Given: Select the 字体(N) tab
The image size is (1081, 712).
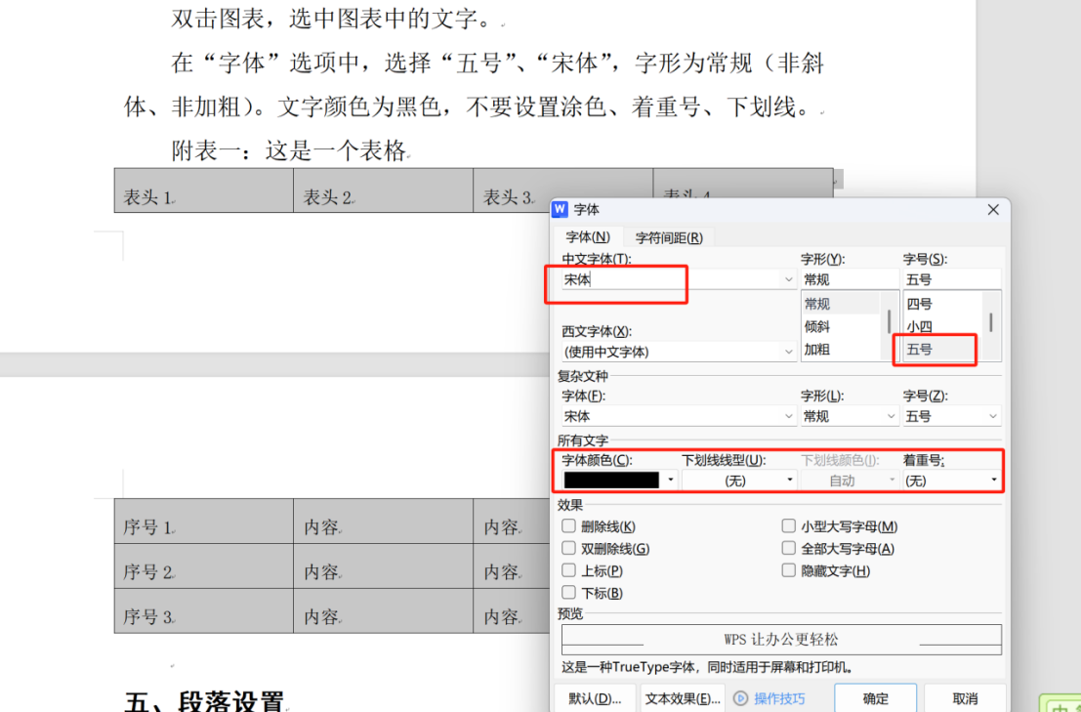Looking at the screenshot, I should pyautogui.click(x=588, y=237).
